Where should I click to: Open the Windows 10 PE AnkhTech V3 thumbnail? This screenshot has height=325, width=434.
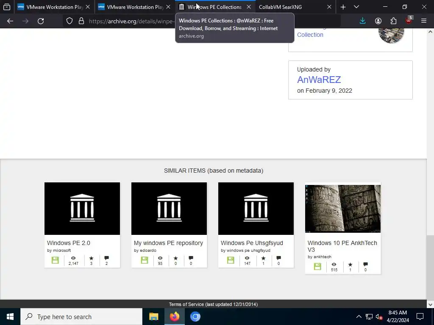[343, 209]
